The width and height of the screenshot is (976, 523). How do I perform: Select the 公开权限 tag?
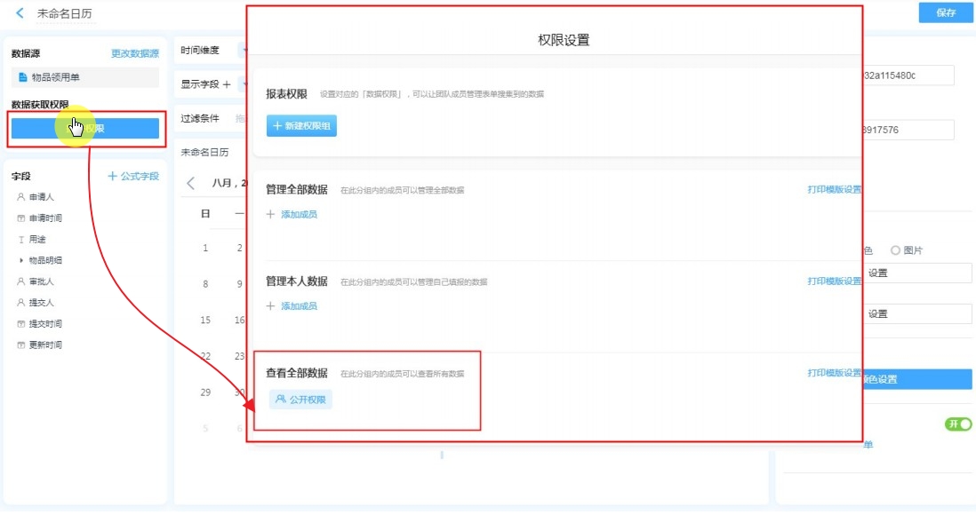300,400
